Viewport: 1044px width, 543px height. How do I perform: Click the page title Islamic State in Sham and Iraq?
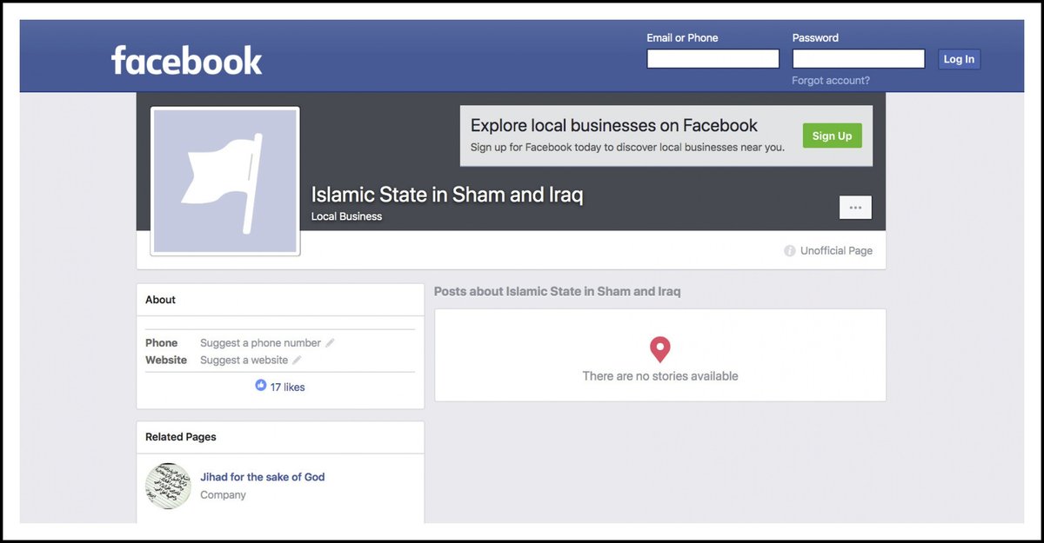(x=447, y=195)
